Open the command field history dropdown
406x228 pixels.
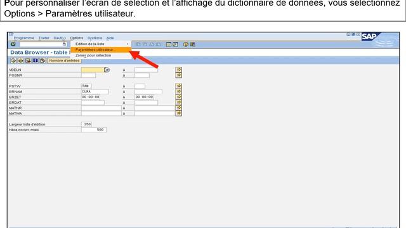[x=64, y=44]
